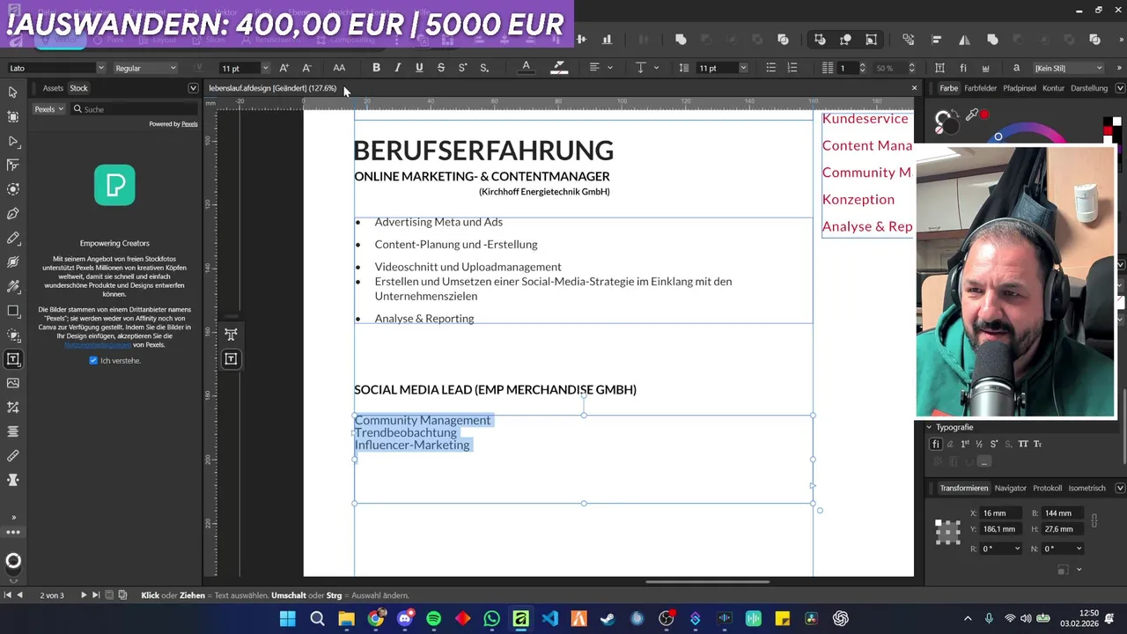
Task: Click the width field 144 mm
Action: pyautogui.click(x=1063, y=513)
